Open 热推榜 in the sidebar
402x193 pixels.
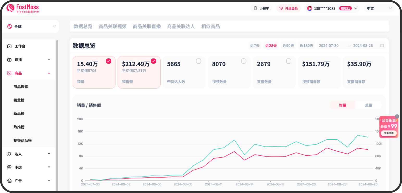click(19, 127)
